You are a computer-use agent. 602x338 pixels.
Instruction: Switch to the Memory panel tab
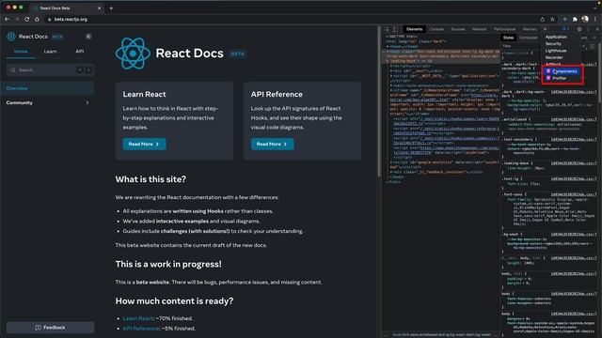click(x=530, y=29)
